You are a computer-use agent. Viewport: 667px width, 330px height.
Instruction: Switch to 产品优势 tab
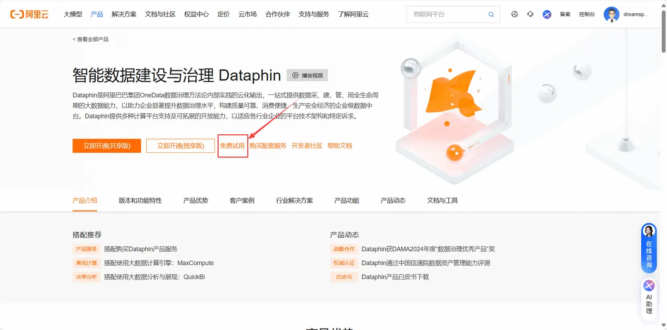coord(196,200)
